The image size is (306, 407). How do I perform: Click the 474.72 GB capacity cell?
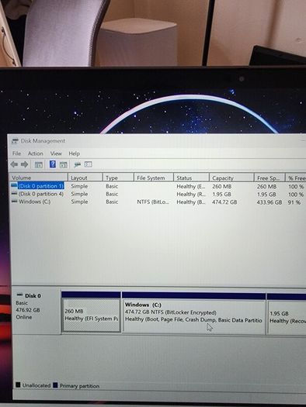click(x=224, y=202)
